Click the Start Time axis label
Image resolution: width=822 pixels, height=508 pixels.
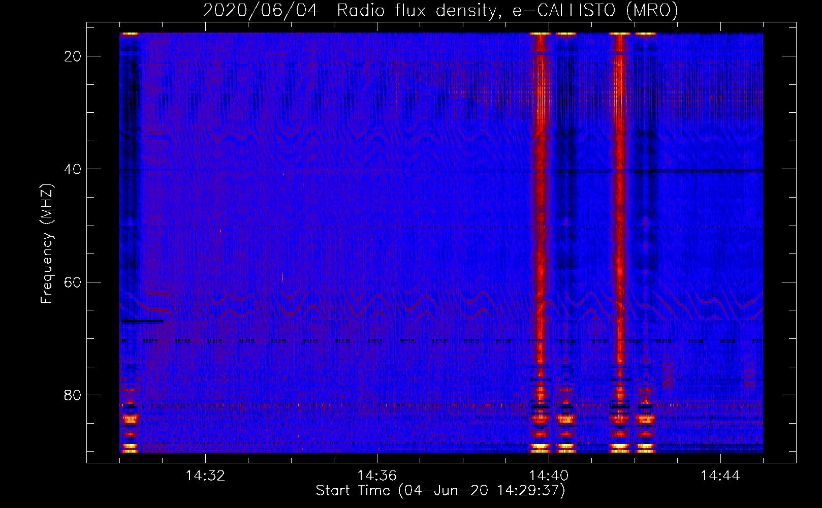pos(440,491)
